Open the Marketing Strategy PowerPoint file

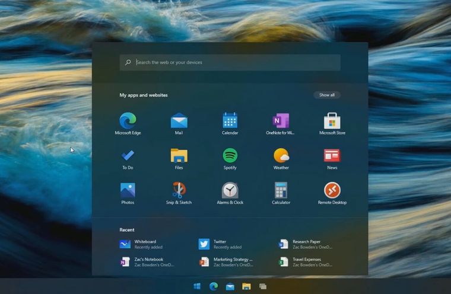226,262
